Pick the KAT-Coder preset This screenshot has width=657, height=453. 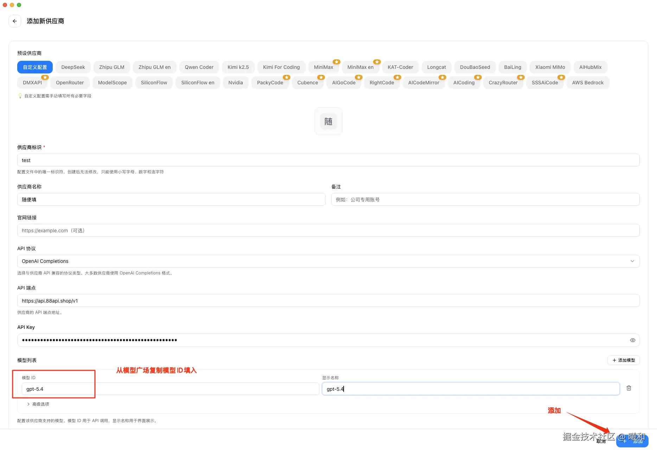(x=400, y=67)
